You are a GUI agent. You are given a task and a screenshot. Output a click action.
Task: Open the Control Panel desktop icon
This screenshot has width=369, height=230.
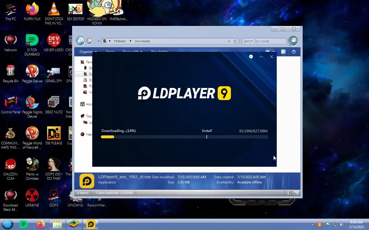[11, 105]
